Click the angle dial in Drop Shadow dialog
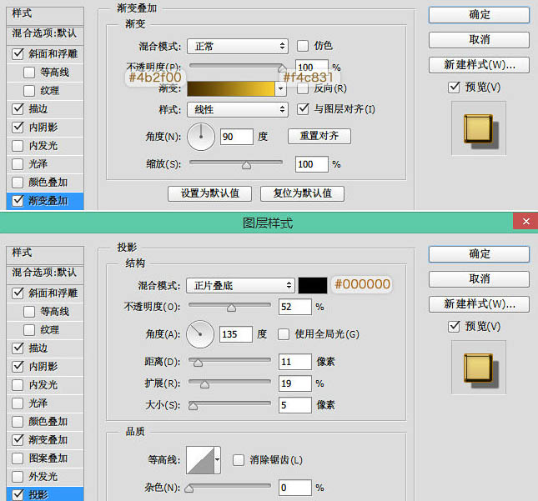 coord(200,334)
